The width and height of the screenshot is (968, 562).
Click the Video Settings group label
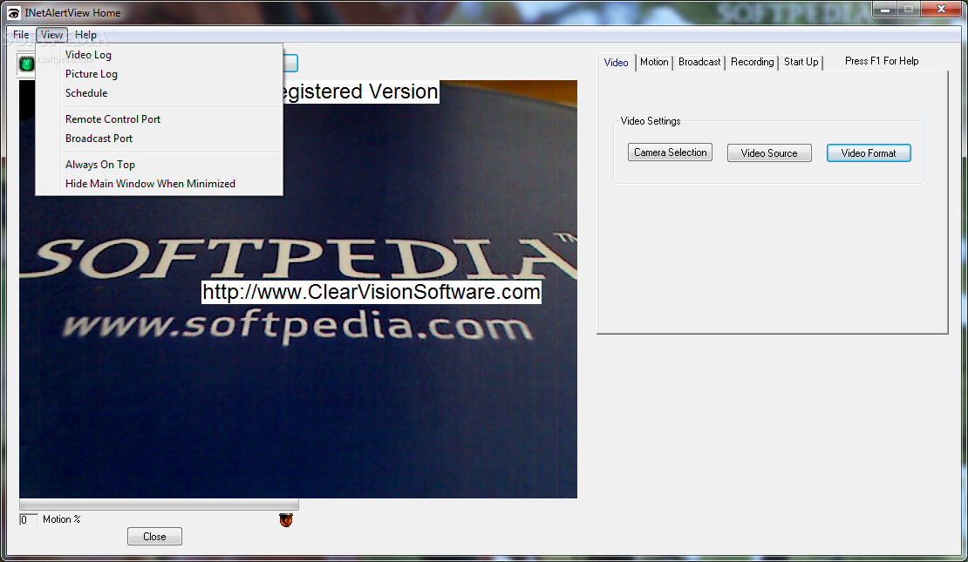[650, 121]
